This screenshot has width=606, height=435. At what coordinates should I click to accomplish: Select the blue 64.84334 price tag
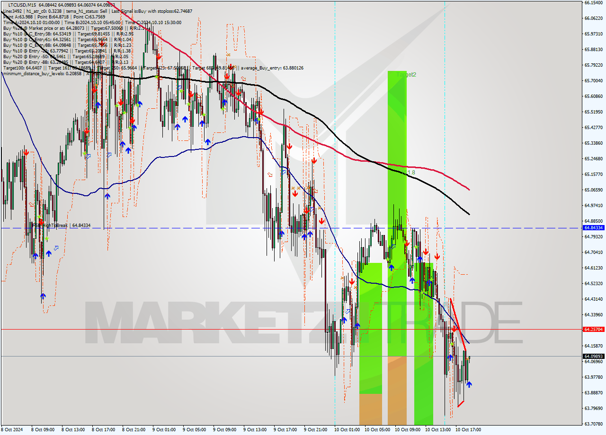[x=594, y=228]
